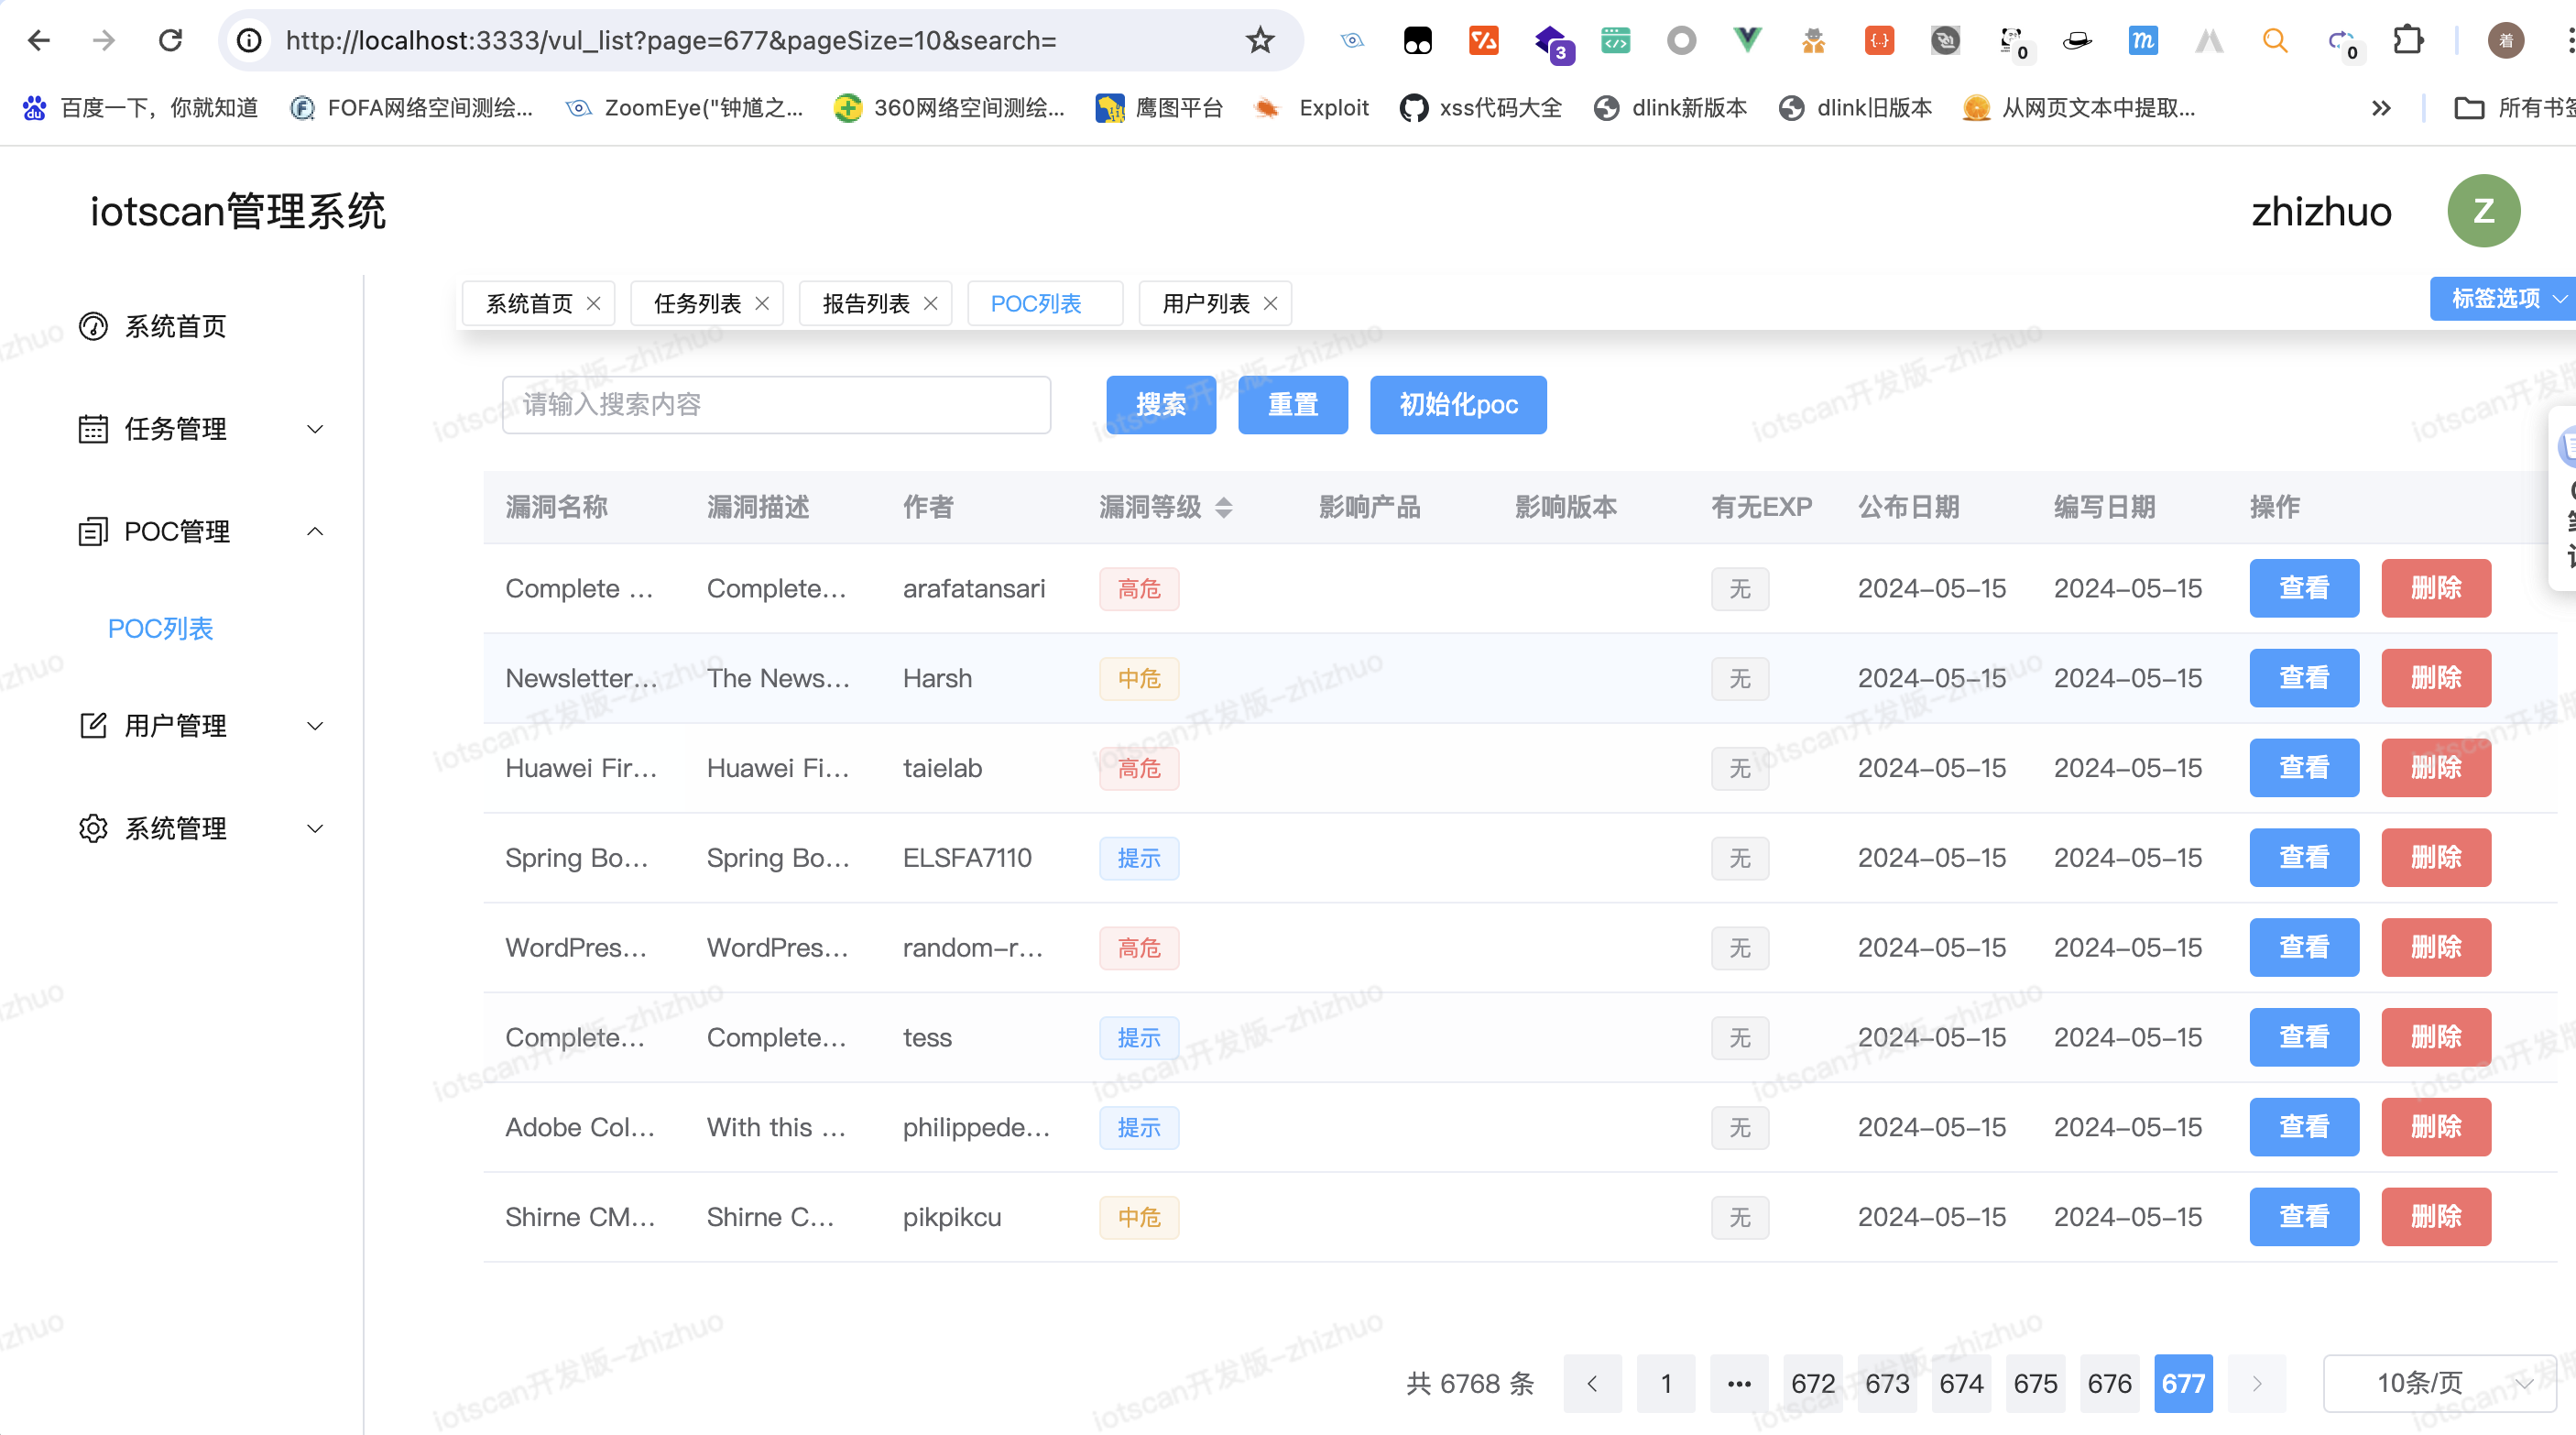2576x1435 pixels.
Task: Click 删除 for the Huawei Fir... row
Action: (2435, 768)
